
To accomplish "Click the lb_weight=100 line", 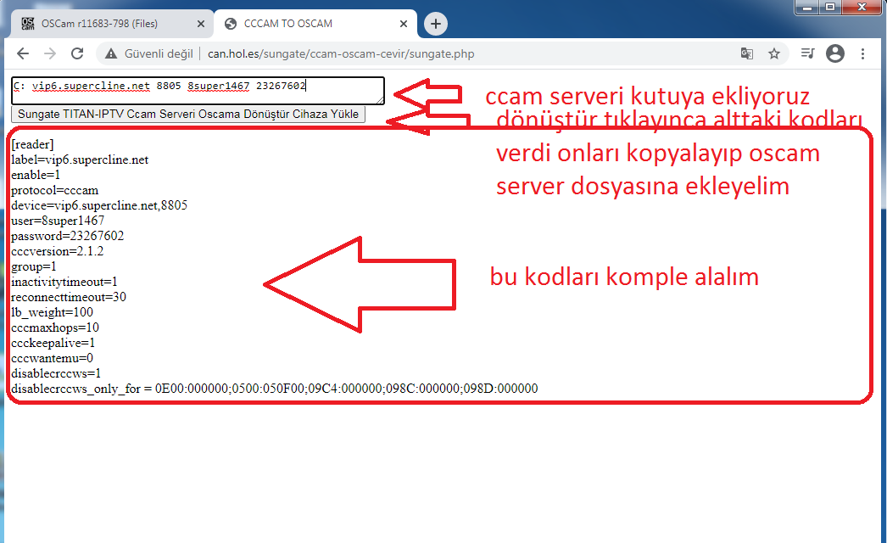I will [52, 312].
